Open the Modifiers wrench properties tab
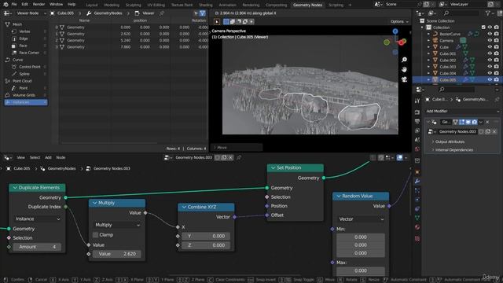Viewport: 503px width, 283px height. point(417,182)
